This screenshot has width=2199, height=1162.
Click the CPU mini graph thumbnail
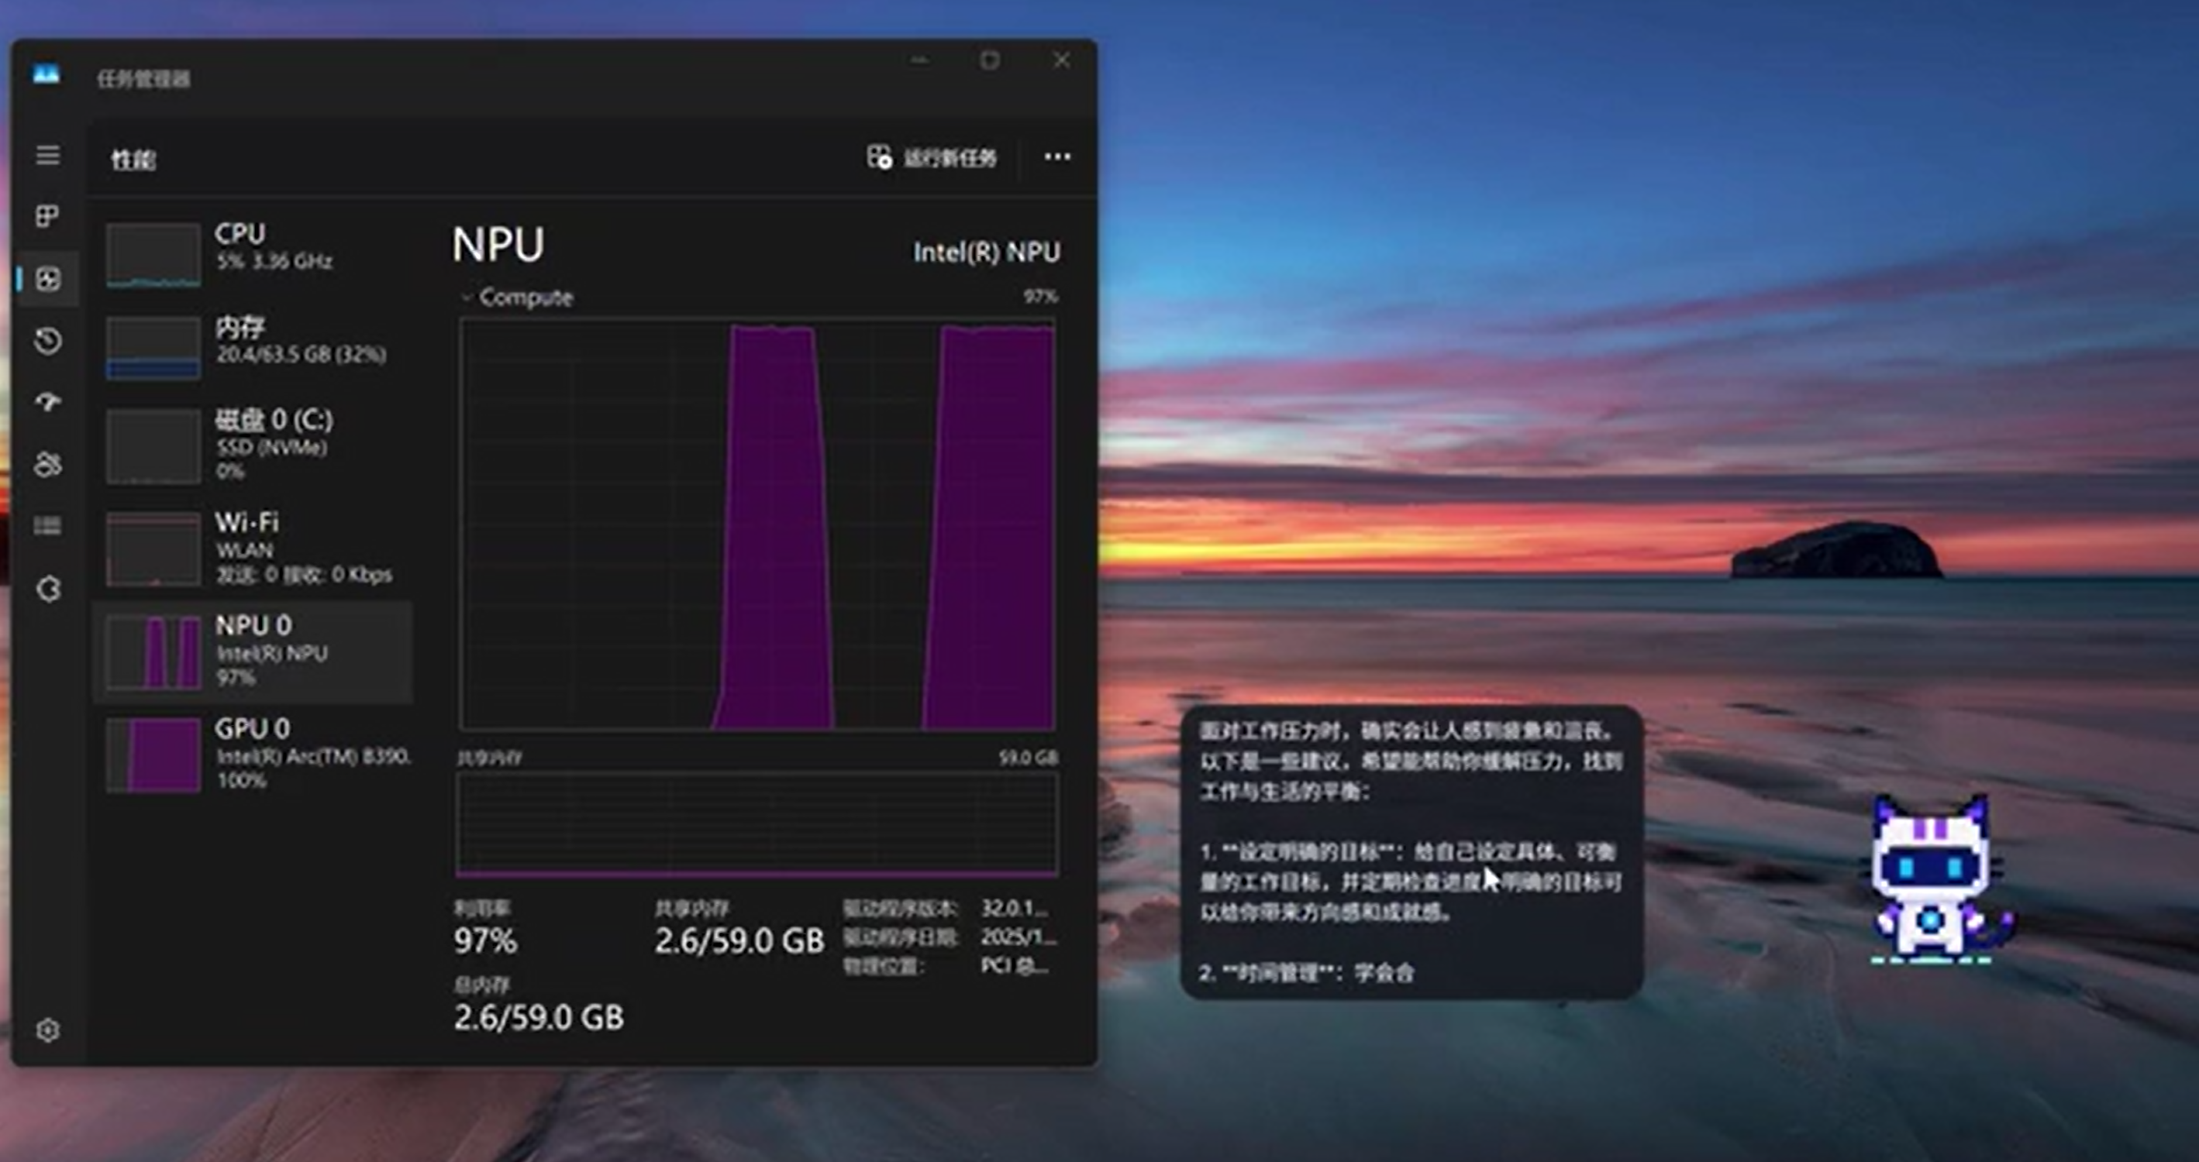(153, 255)
